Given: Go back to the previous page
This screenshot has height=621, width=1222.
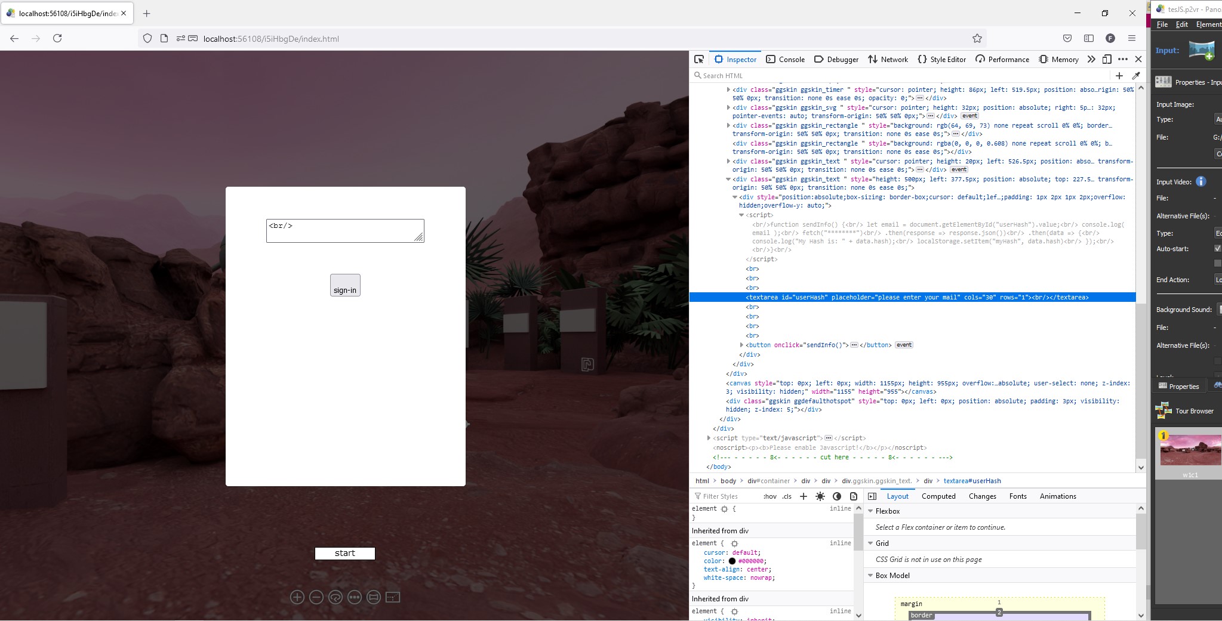Looking at the screenshot, I should 14,38.
